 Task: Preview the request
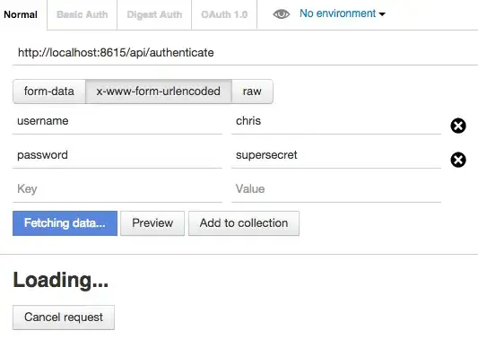point(152,223)
